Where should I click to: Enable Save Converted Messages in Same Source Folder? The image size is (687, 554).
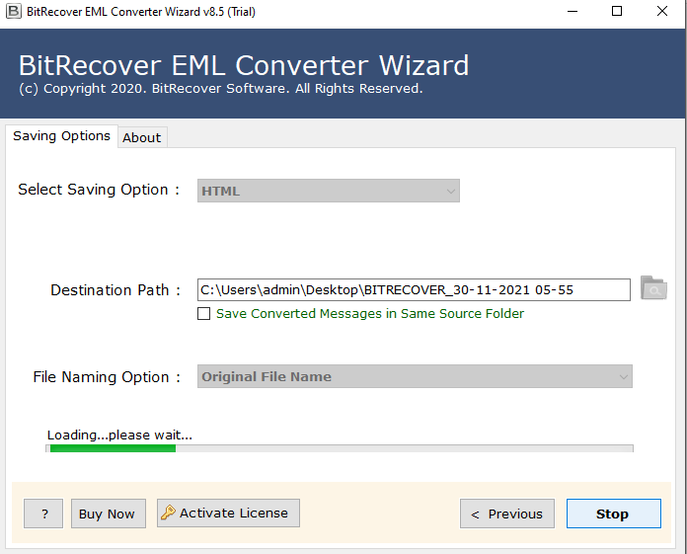[204, 314]
